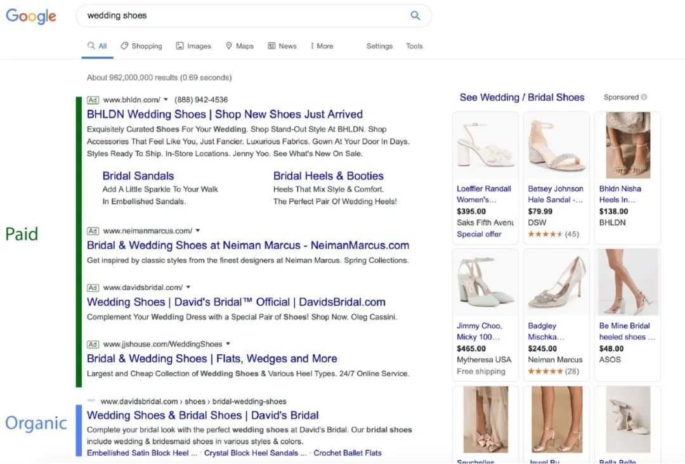Click the Ad badge beside www.bhldn.com
Viewport: 685px width, 464px height.
click(x=93, y=100)
